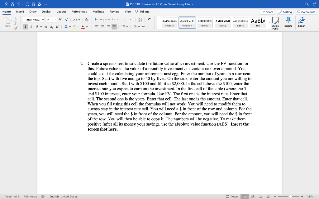Screen dimensions: 319x199
Task: Apply highlight color to text
Action: coord(74,27)
